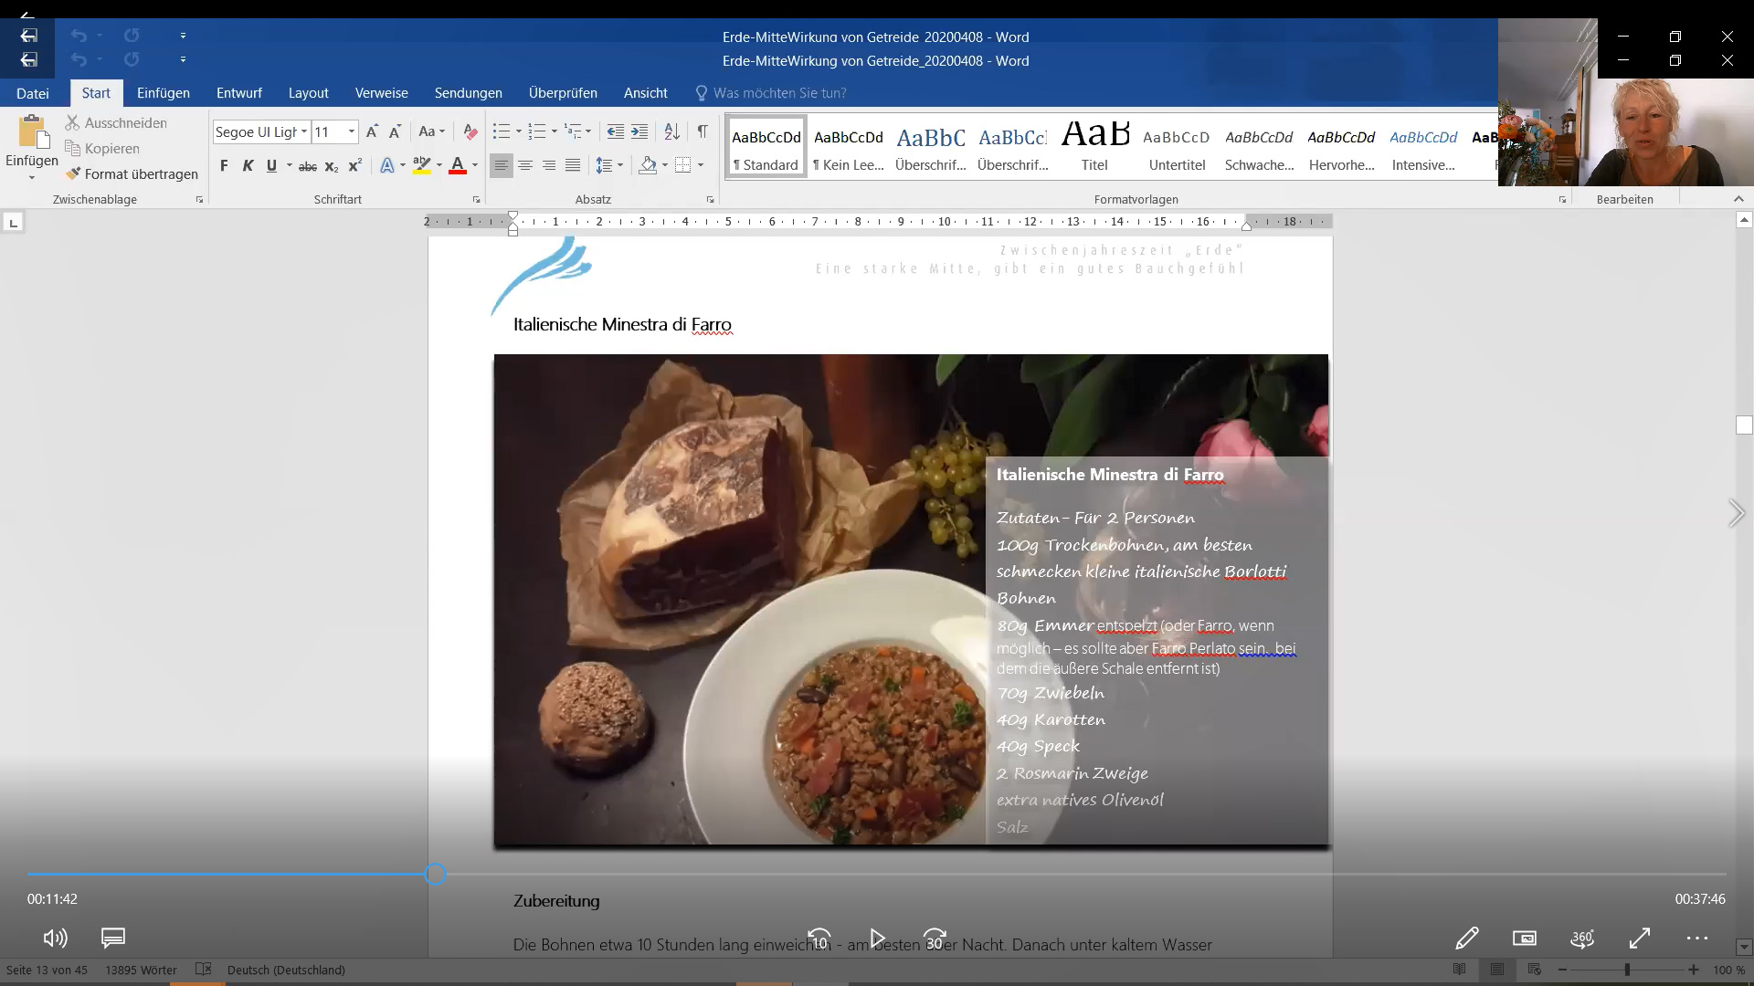This screenshot has height=986, width=1754.
Task: Open video player volume control
Action: tap(55, 938)
